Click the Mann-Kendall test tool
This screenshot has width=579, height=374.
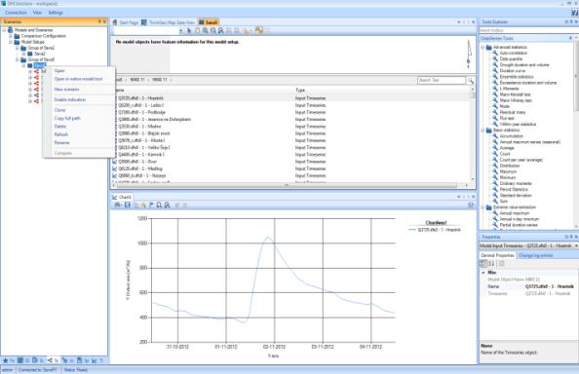[x=515, y=94]
